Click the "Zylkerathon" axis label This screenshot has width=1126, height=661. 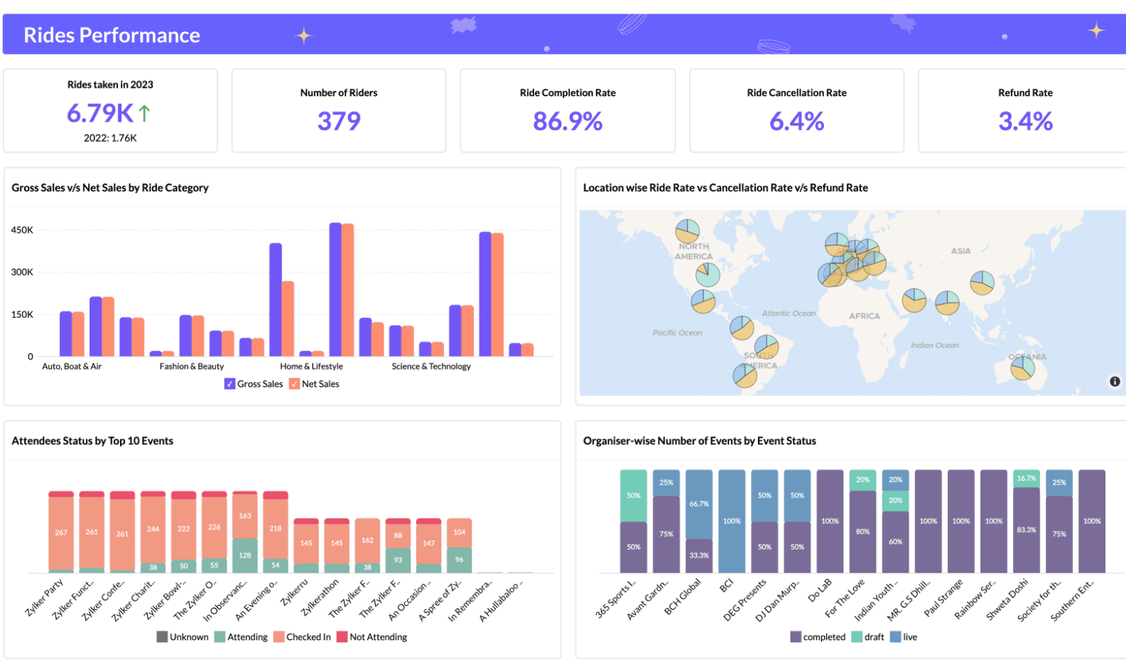click(320, 598)
